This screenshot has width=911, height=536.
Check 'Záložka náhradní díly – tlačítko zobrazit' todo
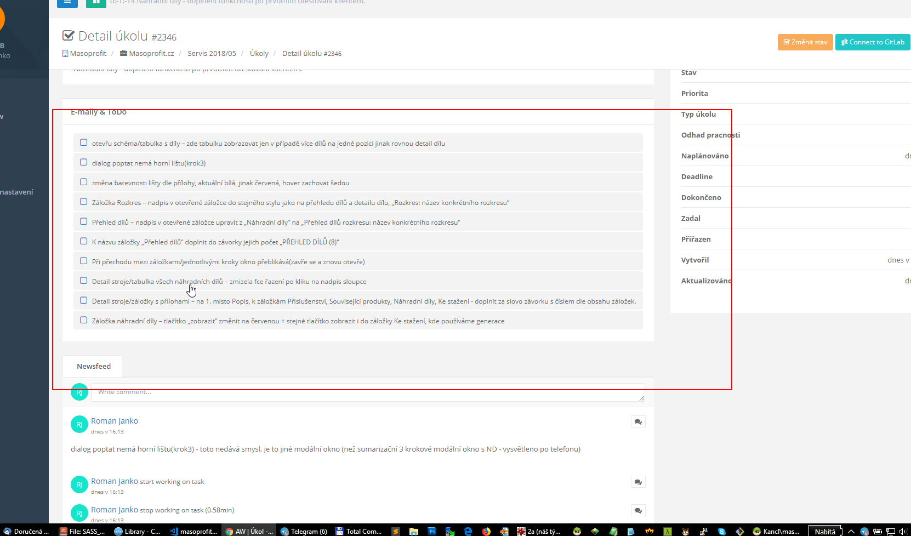tap(83, 320)
